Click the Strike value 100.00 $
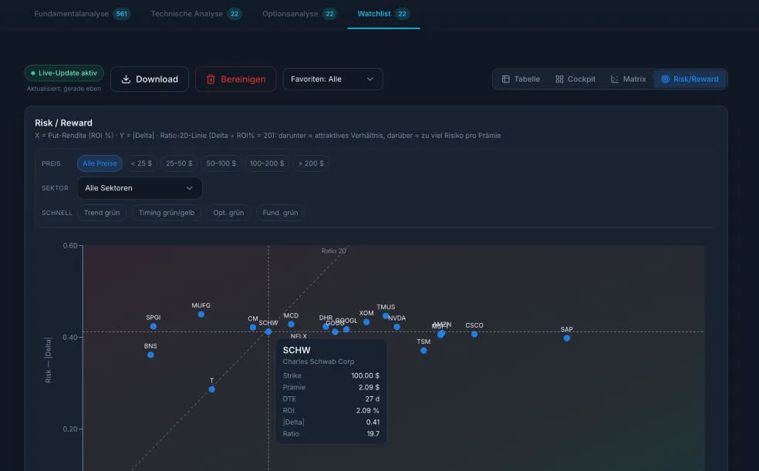759x471 pixels. (x=366, y=375)
